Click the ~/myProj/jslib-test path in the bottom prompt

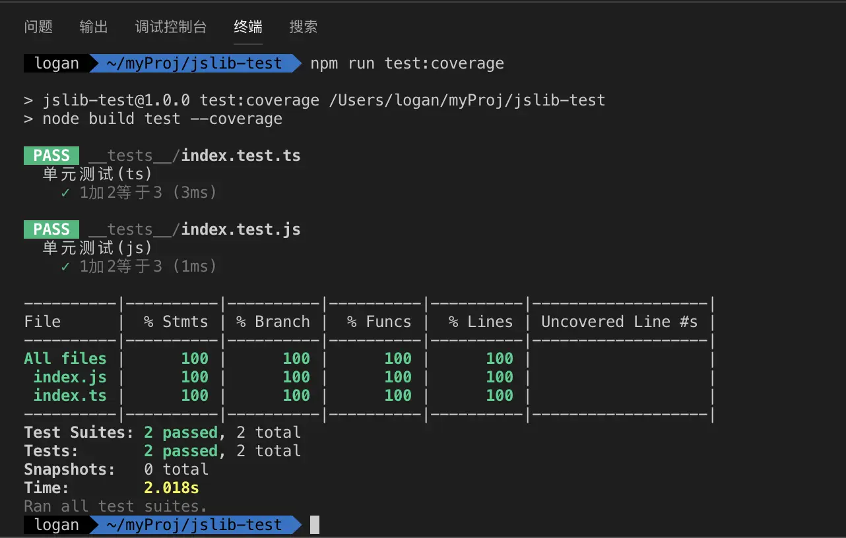point(194,525)
